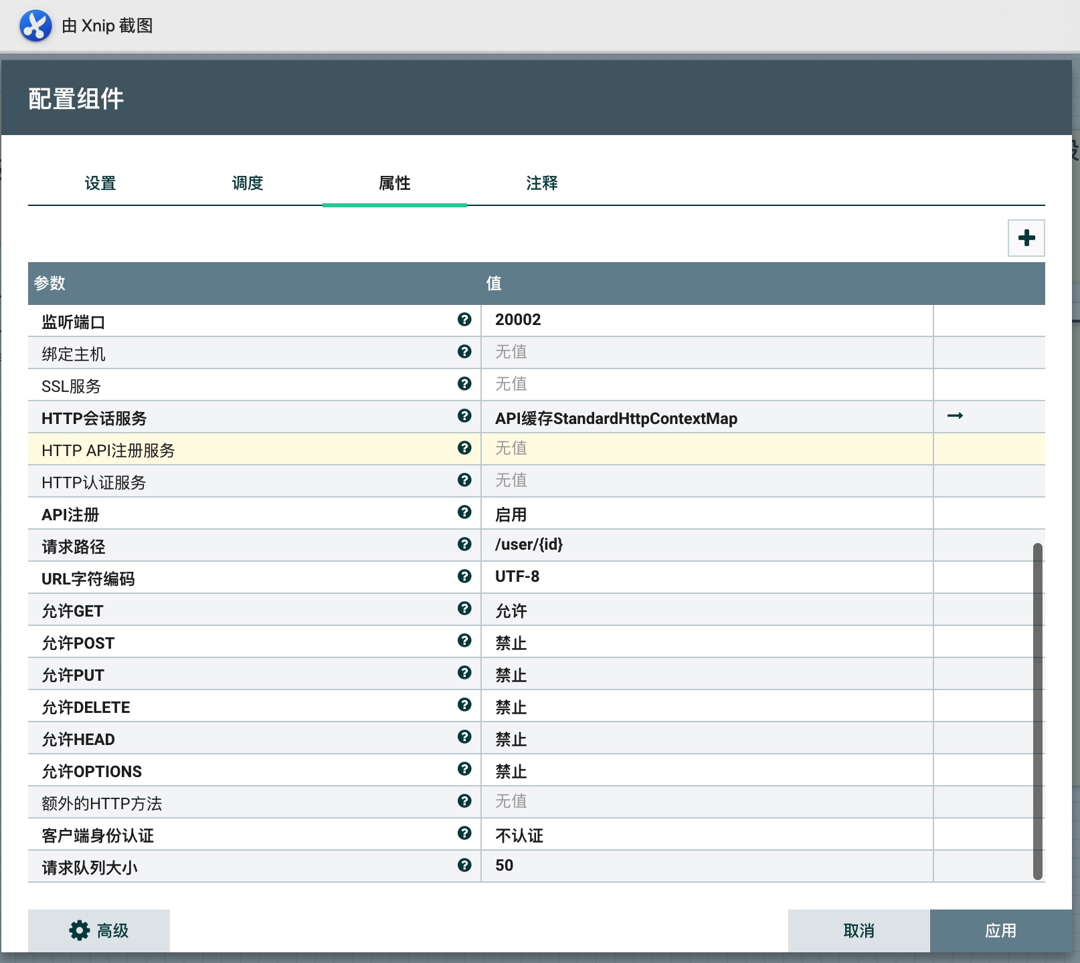Click help icon beside 客户端身份认证
Viewport: 1080px width, 963px height.
(x=464, y=833)
